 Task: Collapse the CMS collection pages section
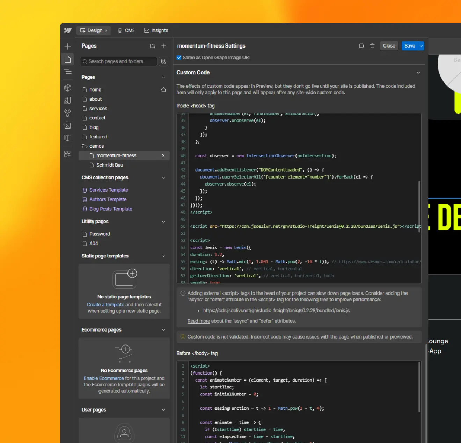[x=163, y=178]
